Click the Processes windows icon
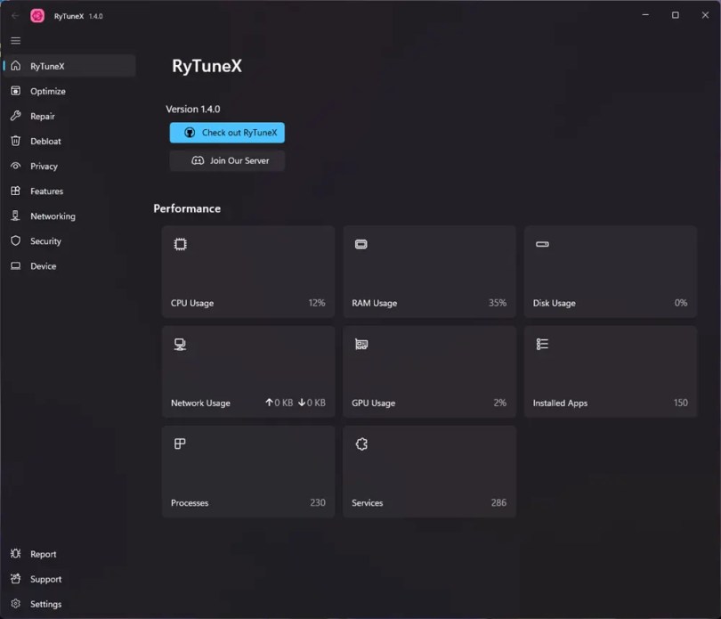This screenshot has height=619, width=721. point(180,444)
